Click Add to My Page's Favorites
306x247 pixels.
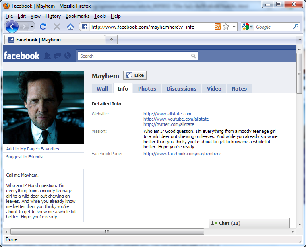click(x=33, y=149)
